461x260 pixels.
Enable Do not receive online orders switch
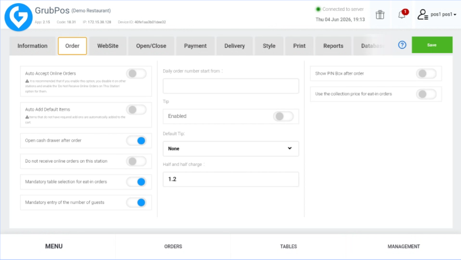coord(136,161)
